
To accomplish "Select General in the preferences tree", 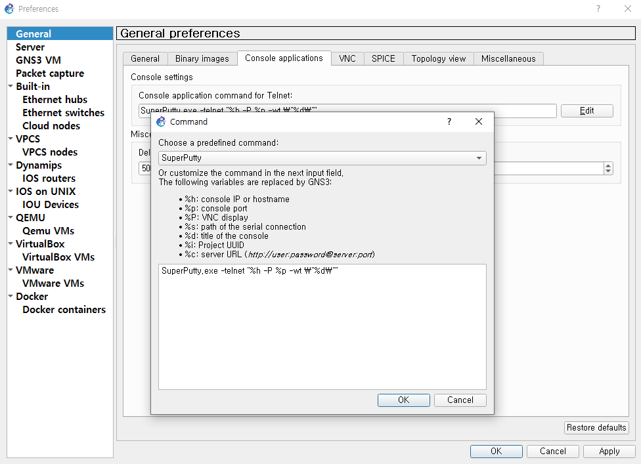I will pyautogui.click(x=60, y=33).
